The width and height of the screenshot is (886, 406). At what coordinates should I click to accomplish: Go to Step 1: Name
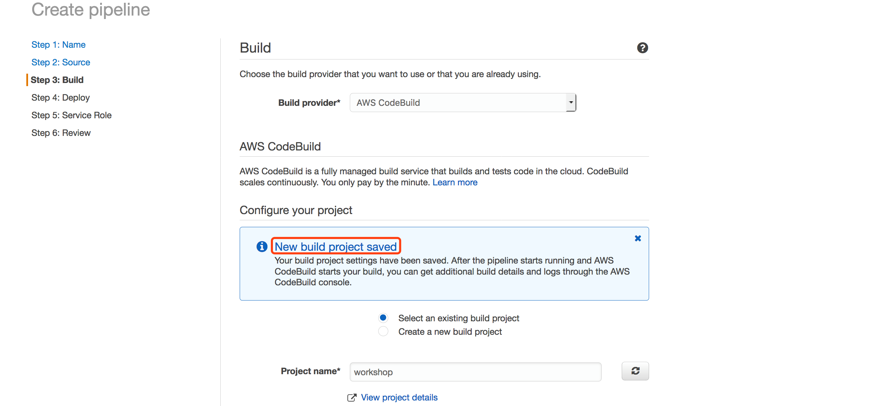point(58,45)
